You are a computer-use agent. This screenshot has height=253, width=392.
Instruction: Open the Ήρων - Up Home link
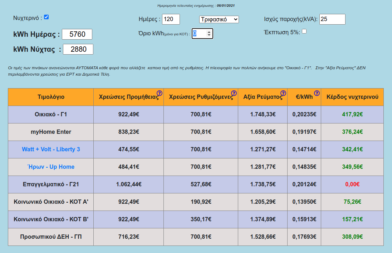(51, 167)
